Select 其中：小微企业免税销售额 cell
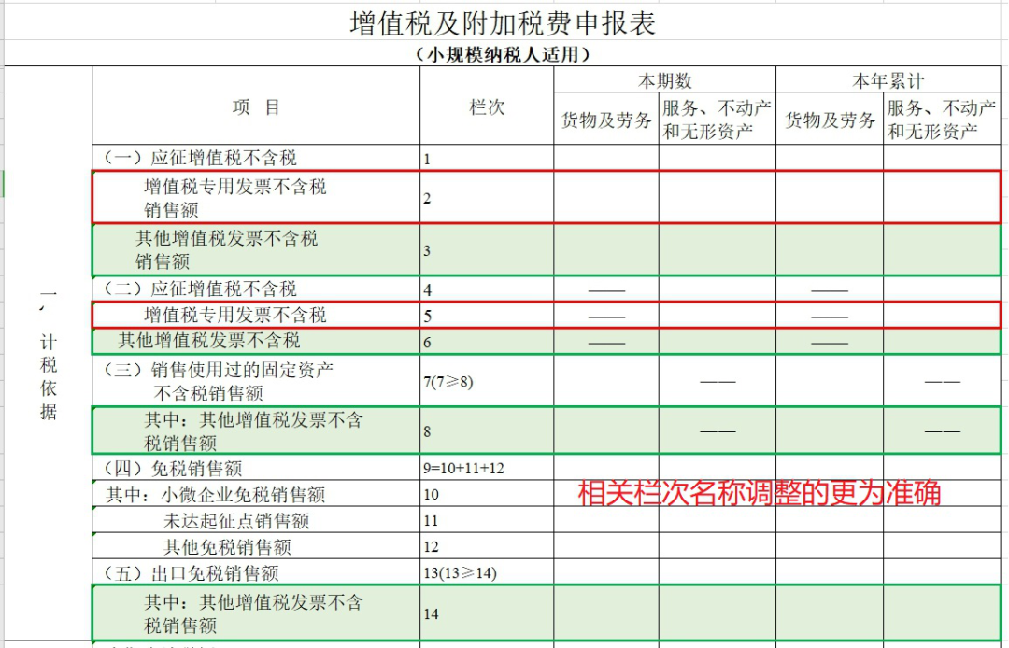The height and width of the screenshot is (648, 1009). click(x=256, y=494)
